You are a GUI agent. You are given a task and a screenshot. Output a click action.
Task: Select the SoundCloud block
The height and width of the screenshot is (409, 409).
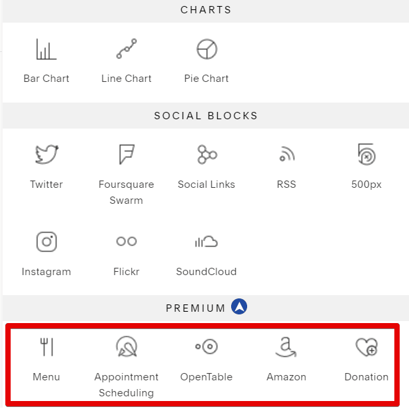(206, 252)
